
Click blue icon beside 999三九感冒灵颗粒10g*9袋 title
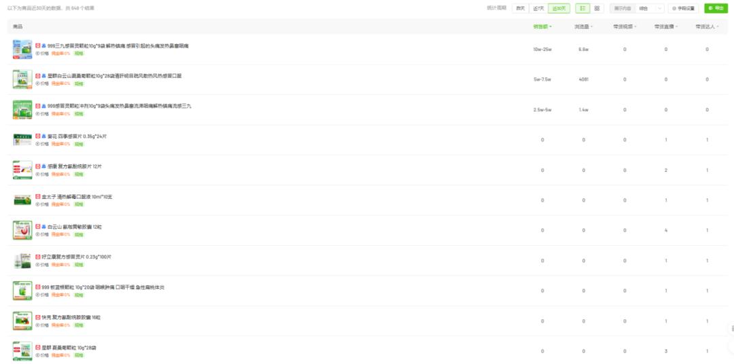point(44,46)
